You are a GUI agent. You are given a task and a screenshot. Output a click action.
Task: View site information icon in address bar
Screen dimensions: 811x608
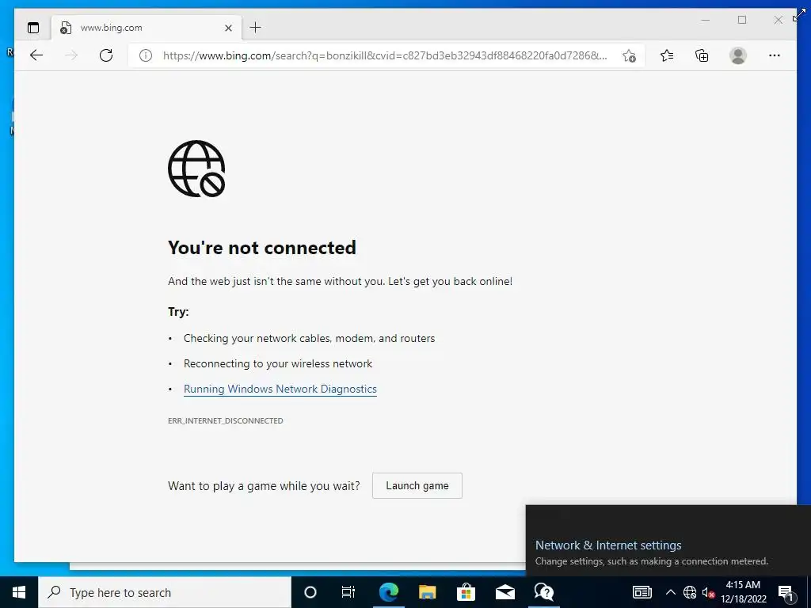[x=146, y=55]
